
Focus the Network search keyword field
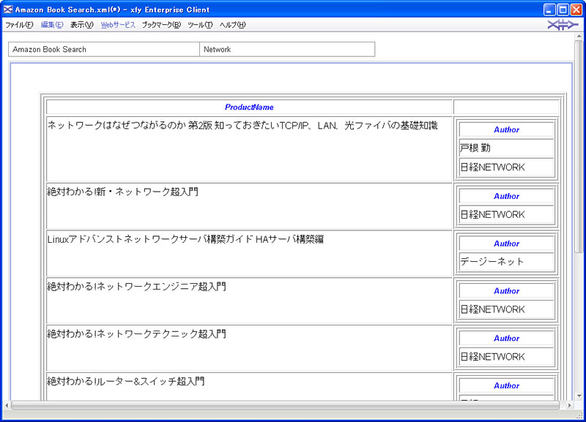[286, 50]
